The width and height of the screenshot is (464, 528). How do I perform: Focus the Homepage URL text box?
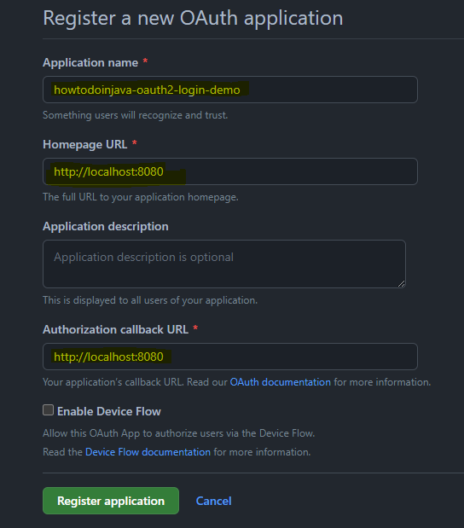(230, 171)
